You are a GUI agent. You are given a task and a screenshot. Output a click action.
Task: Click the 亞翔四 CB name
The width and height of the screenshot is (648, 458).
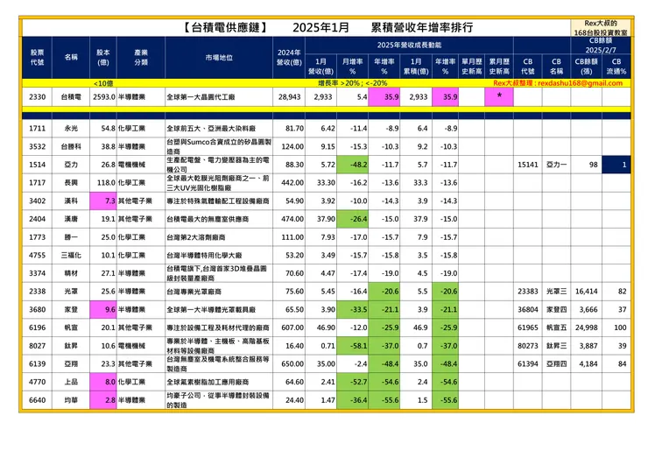556,363
